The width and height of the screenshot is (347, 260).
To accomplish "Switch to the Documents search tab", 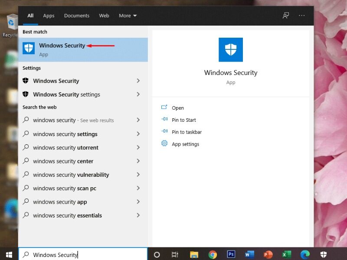I will (x=77, y=16).
